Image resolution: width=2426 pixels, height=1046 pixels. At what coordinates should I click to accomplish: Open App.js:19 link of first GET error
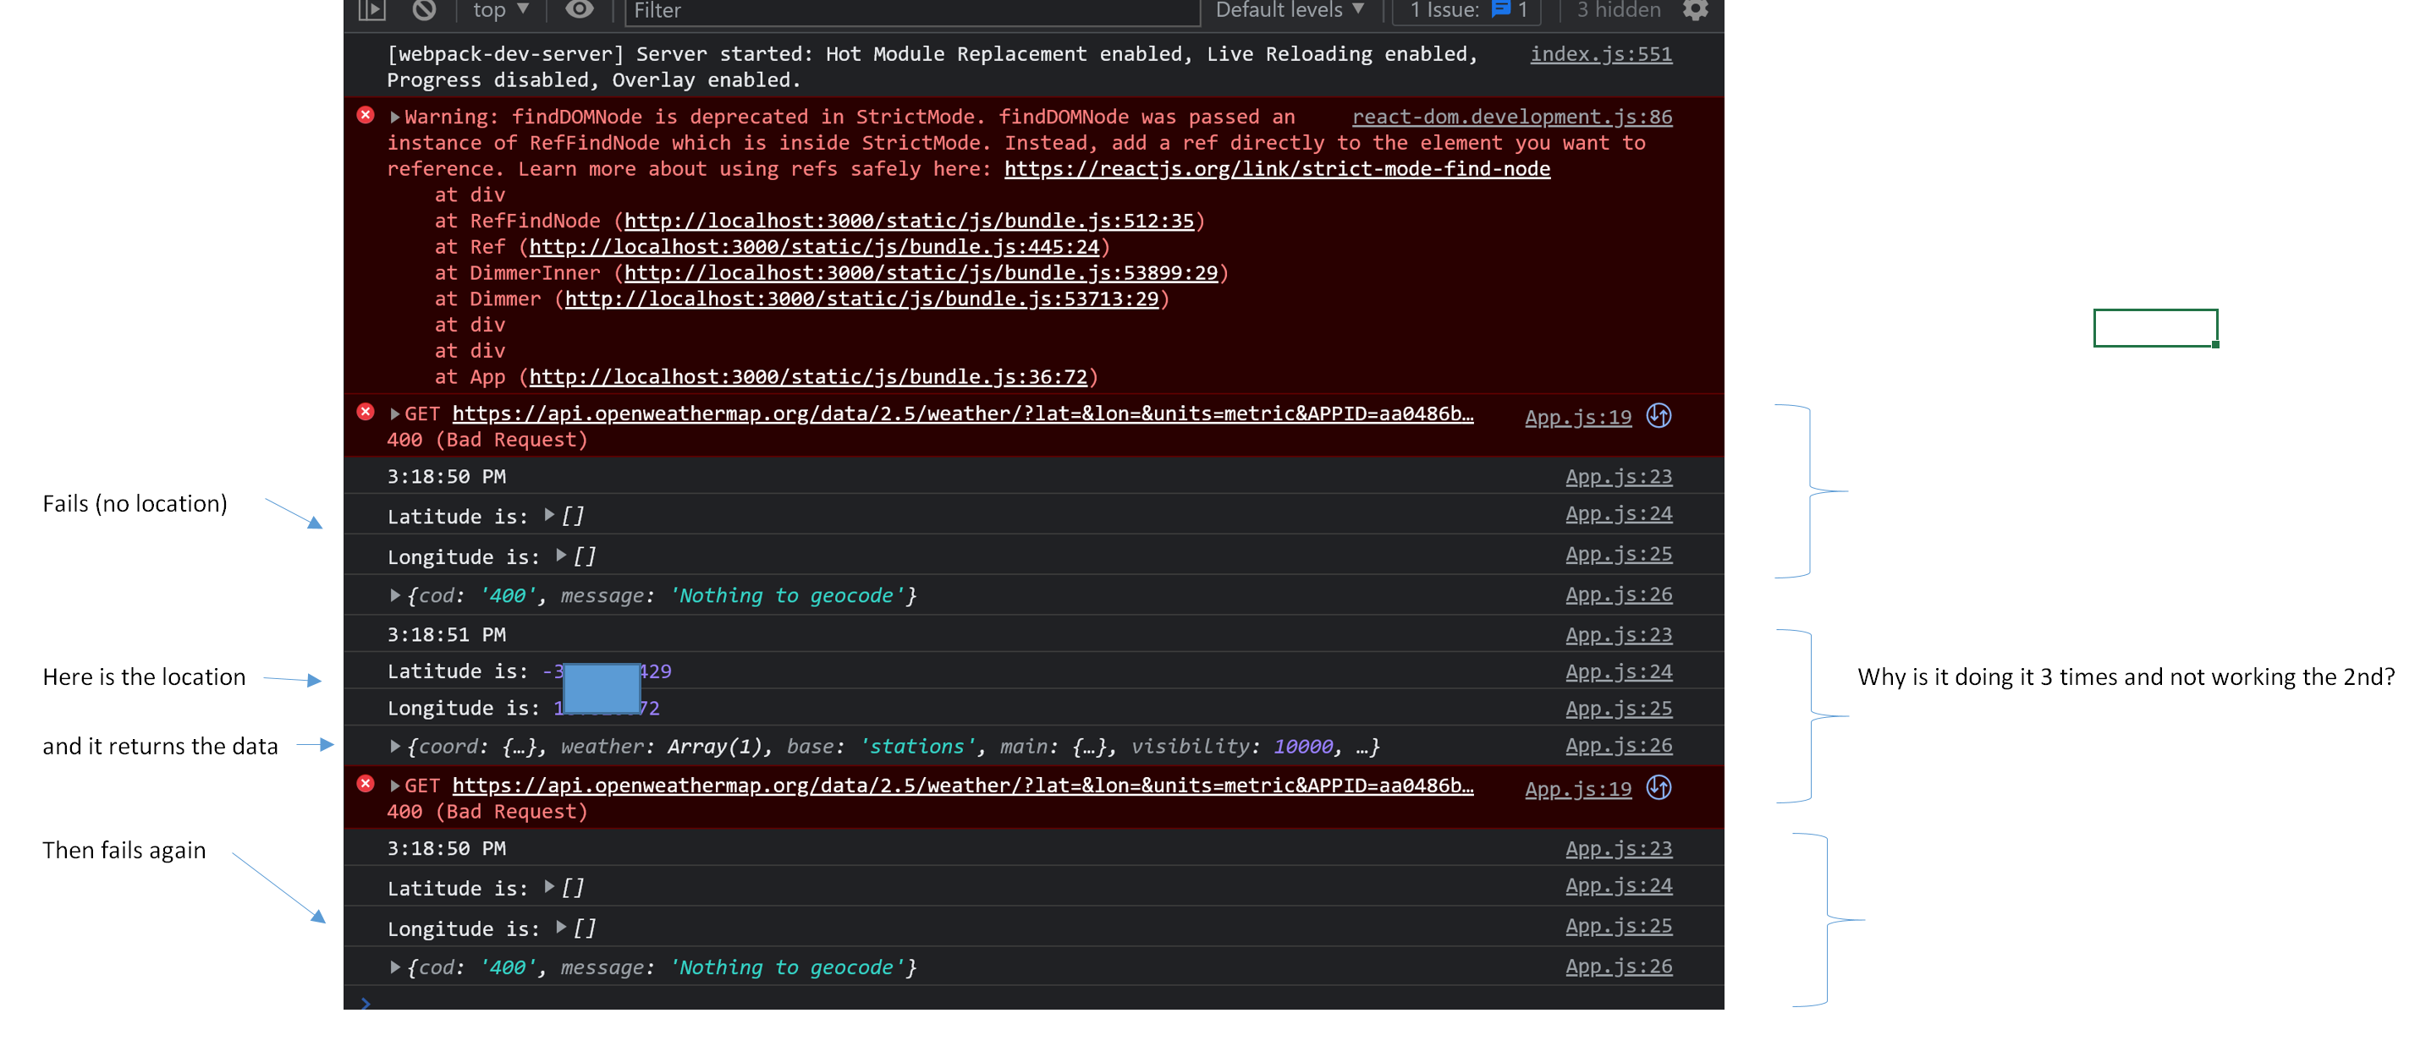coord(1578,418)
